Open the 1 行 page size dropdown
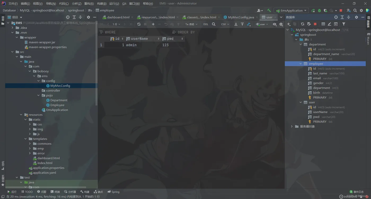Image resolution: width=371 pixels, height=199 pixels. tap(116, 24)
